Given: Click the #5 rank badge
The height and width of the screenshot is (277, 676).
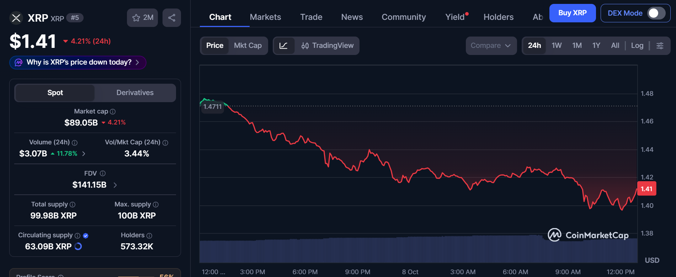Looking at the screenshot, I should pyautogui.click(x=75, y=18).
